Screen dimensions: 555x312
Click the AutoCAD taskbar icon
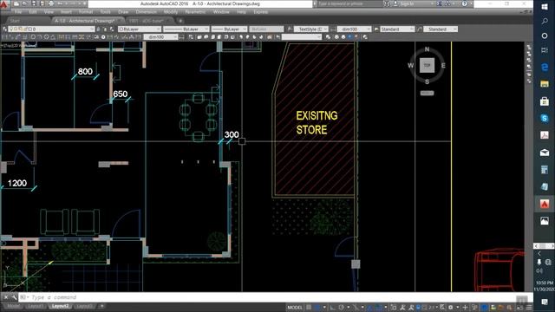(x=545, y=205)
